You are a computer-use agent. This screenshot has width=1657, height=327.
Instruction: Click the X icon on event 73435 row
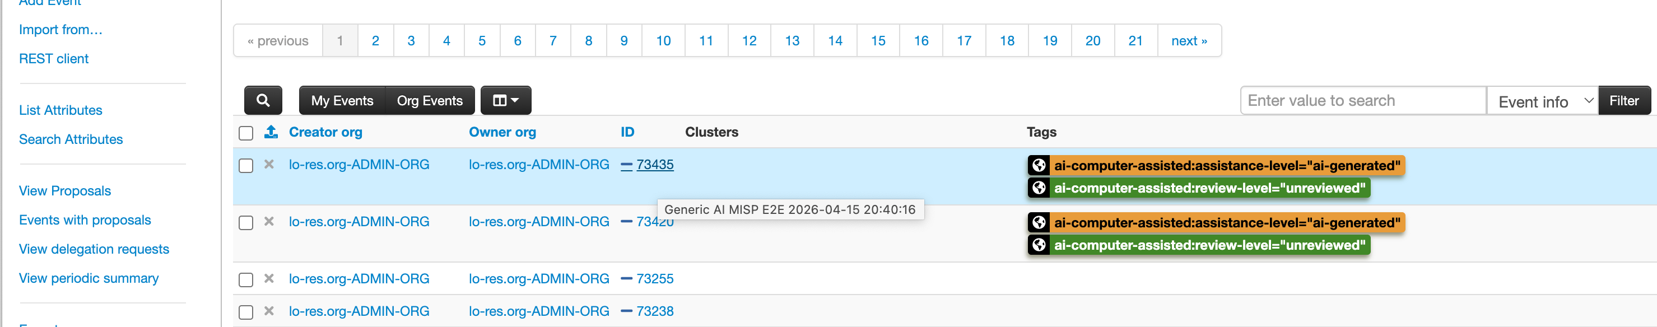(x=269, y=165)
